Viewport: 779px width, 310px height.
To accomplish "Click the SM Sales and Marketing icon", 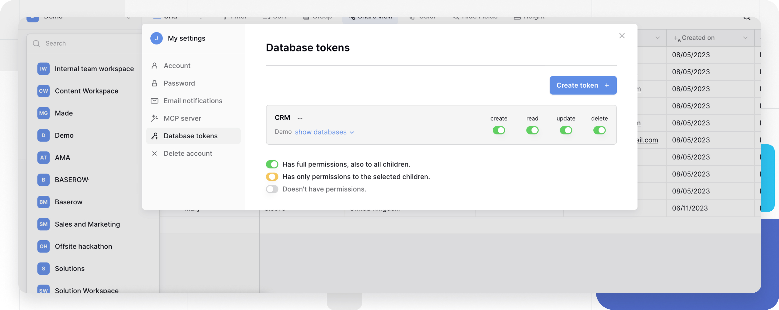I will pyautogui.click(x=43, y=224).
